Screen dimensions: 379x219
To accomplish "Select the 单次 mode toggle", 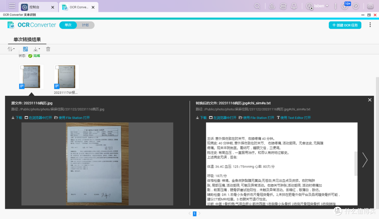I will [68, 25].
